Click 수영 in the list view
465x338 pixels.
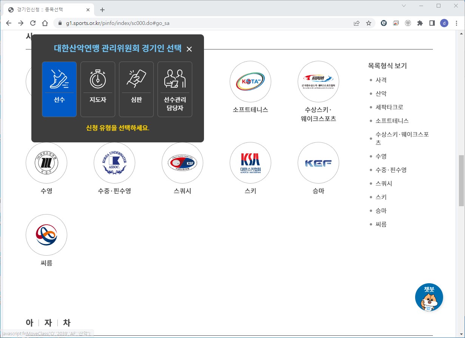pos(381,156)
